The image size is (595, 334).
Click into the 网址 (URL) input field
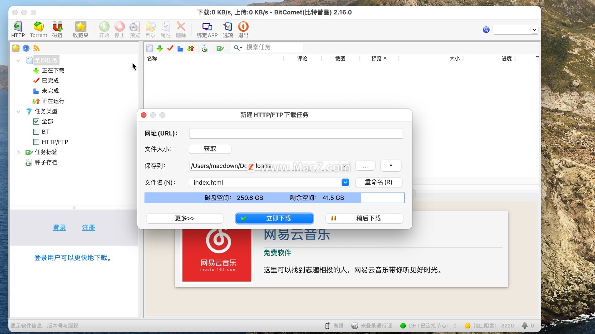pos(296,134)
